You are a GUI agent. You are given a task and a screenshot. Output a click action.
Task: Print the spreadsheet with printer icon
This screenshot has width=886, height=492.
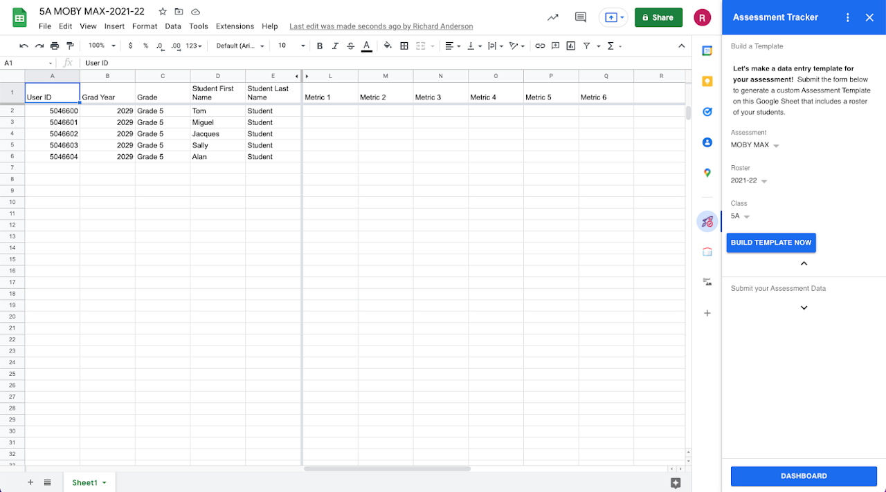click(55, 46)
